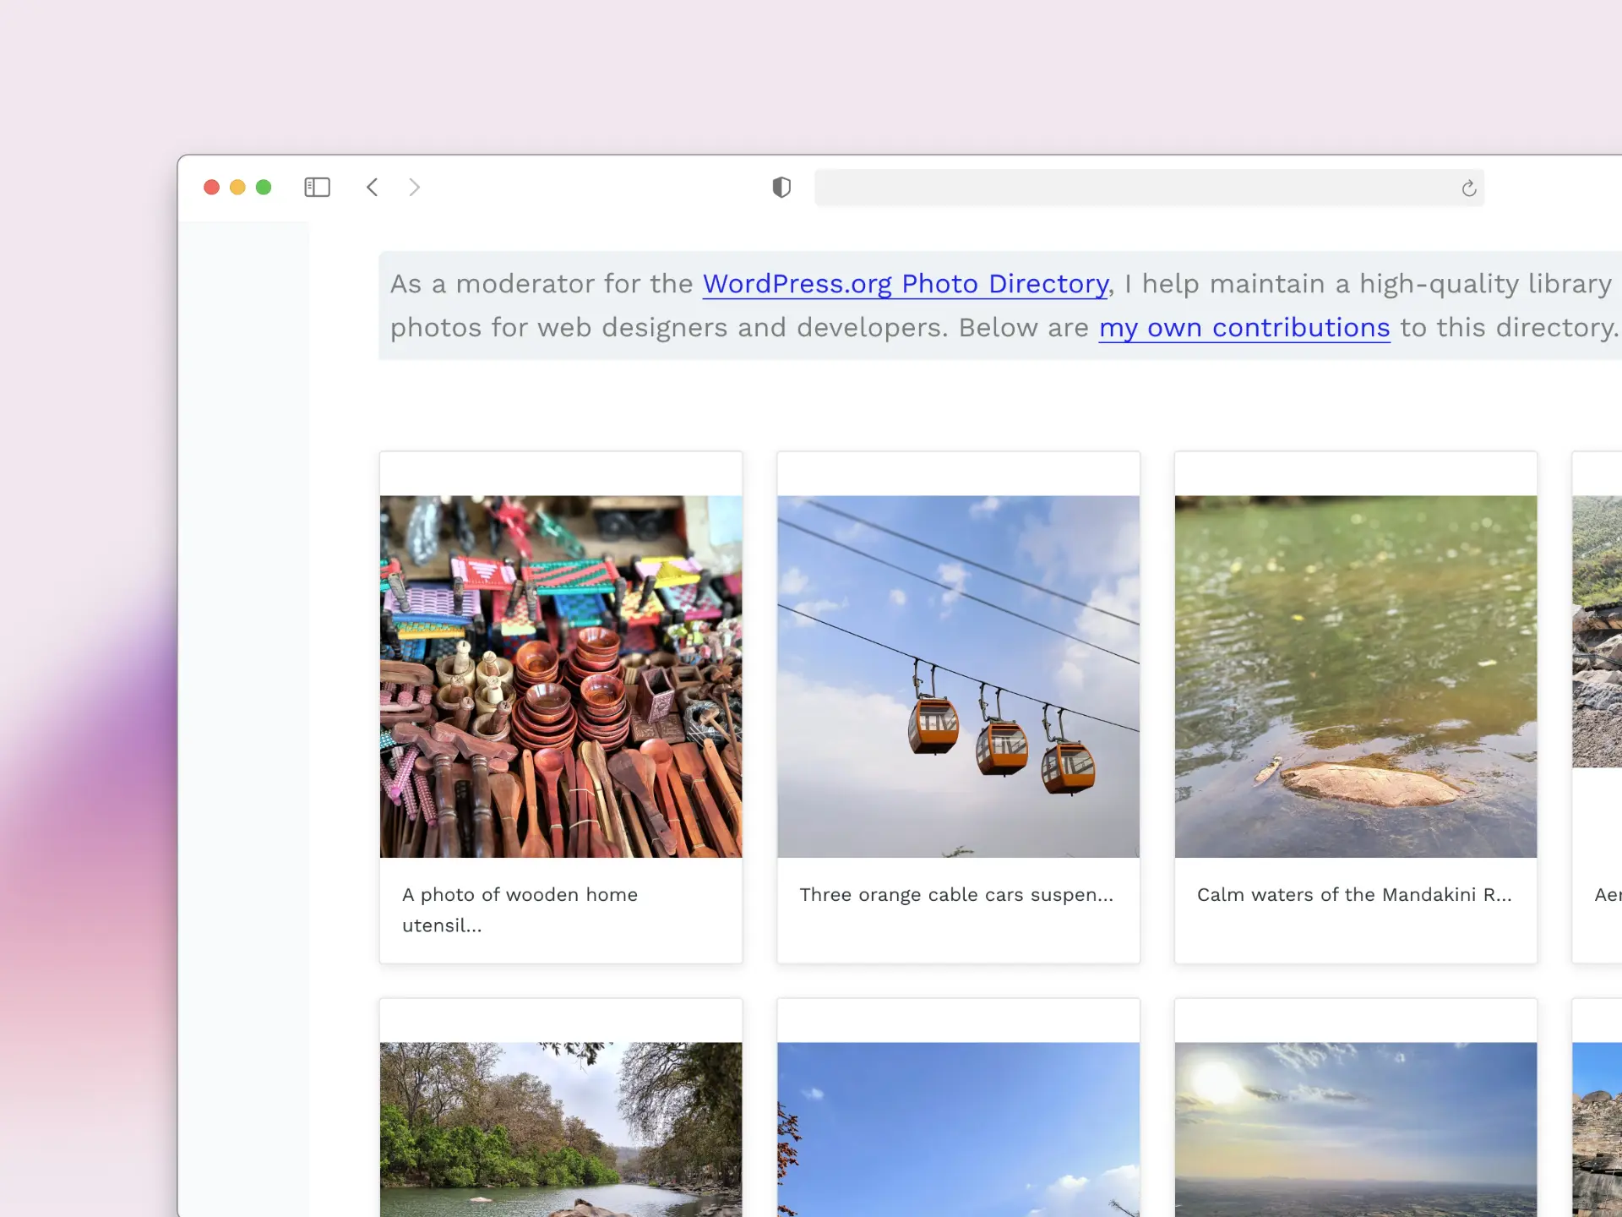The height and width of the screenshot is (1217, 1622).
Task: Open the WordPress.org Photo Directory link
Action: (x=905, y=284)
